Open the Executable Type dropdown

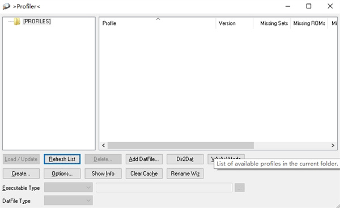click(69, 188)
